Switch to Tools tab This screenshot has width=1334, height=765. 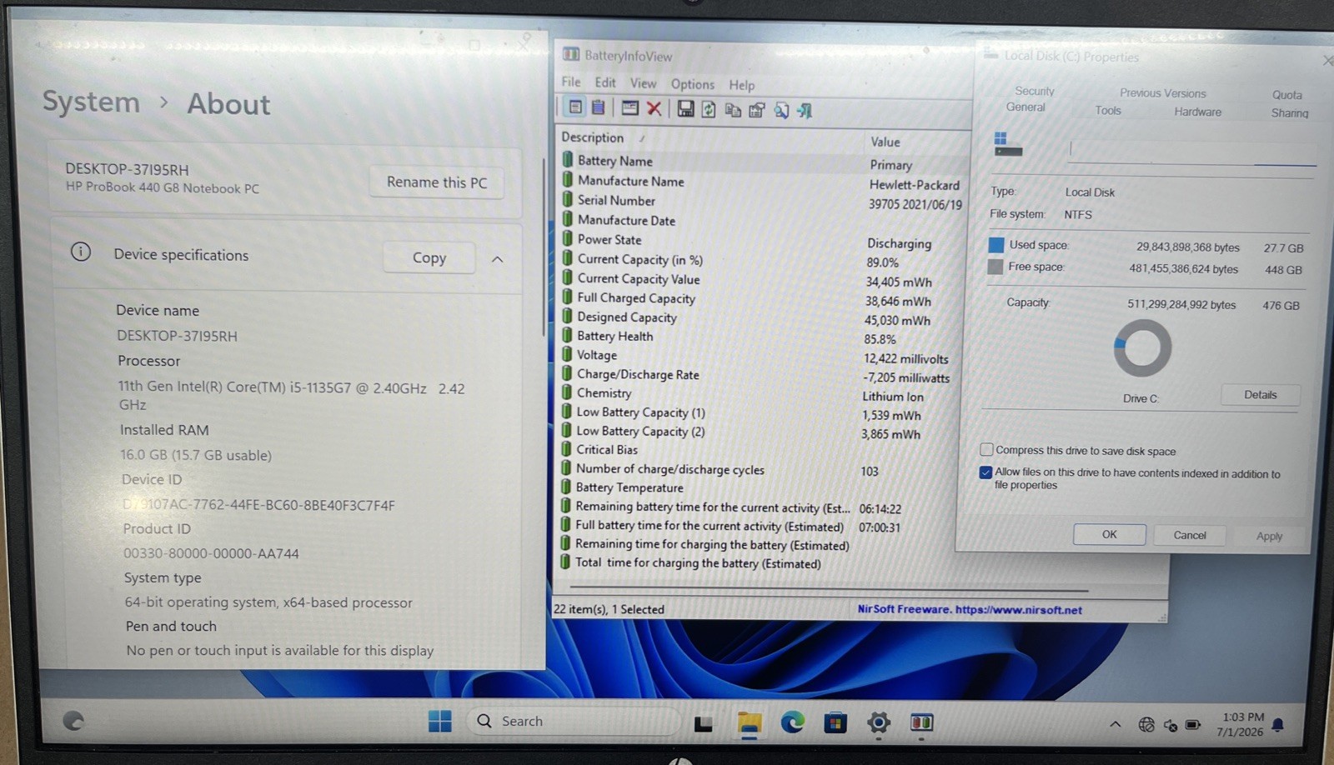point(1108,110)
